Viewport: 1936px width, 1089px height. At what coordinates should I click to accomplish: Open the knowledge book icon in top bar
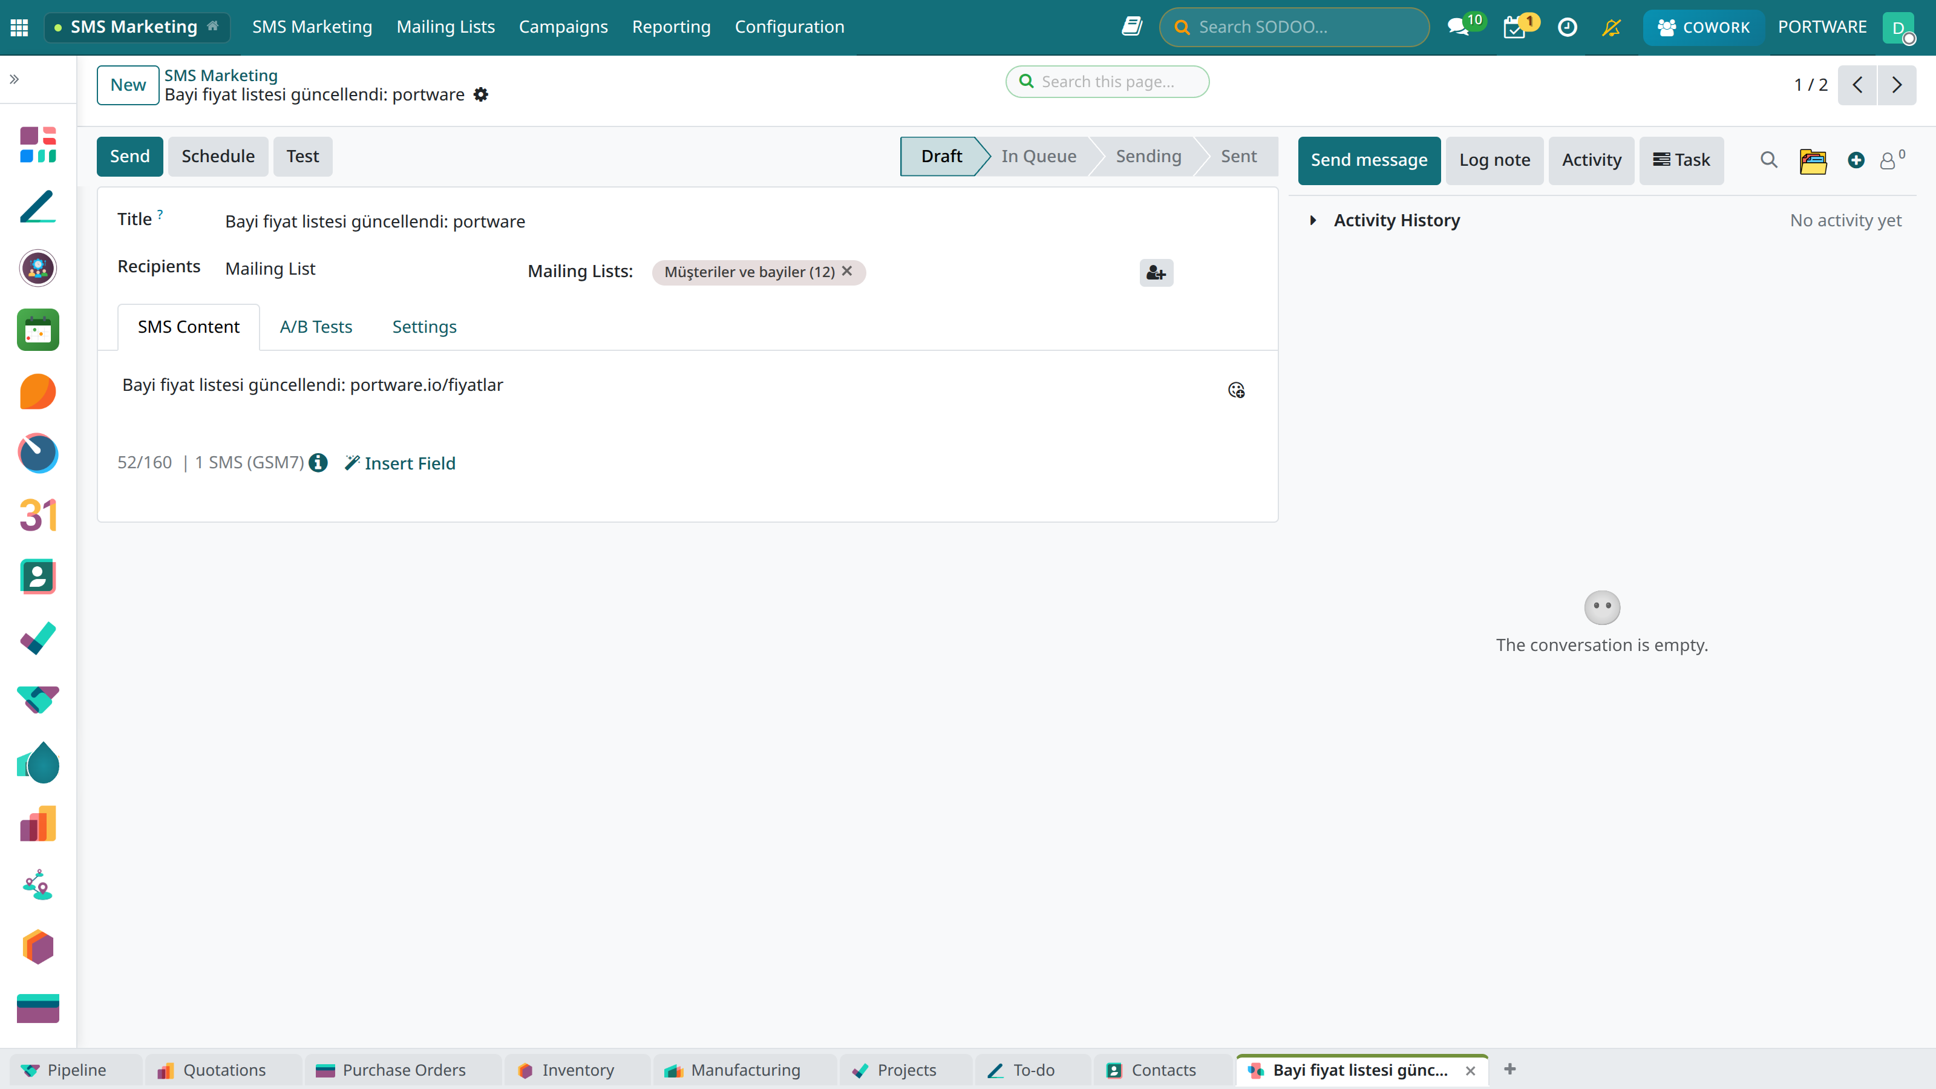tap(1132, 26)
